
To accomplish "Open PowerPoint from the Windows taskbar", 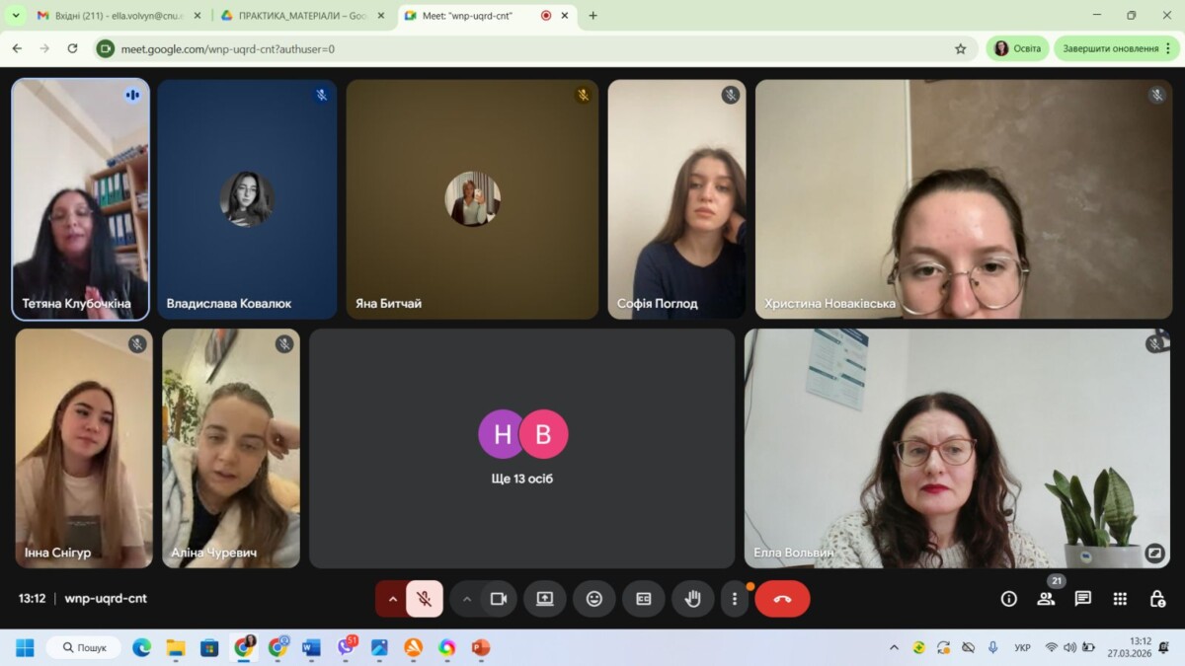I will click(x=481, y=648).
